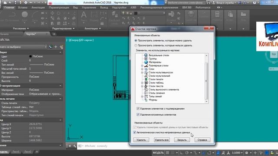Open the Вывод ribbon tab
Screen dimensions: 278x156
104,7
